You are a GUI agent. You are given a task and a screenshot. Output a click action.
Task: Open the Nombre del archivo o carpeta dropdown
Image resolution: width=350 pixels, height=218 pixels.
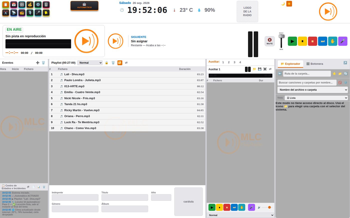313,90
